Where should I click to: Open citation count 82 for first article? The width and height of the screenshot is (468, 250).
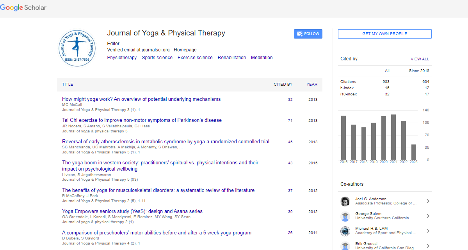pos(290,100)
